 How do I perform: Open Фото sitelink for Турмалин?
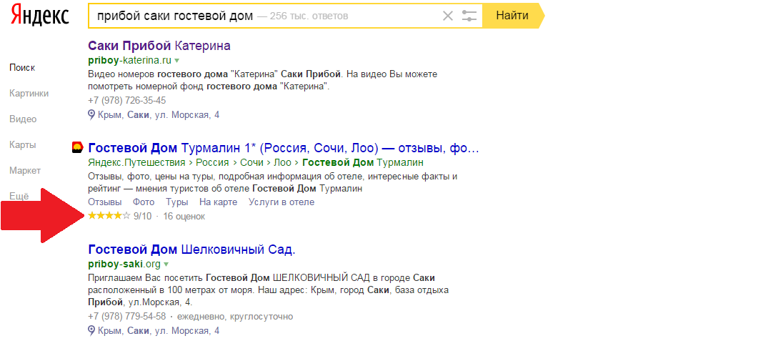click(144, 202)
